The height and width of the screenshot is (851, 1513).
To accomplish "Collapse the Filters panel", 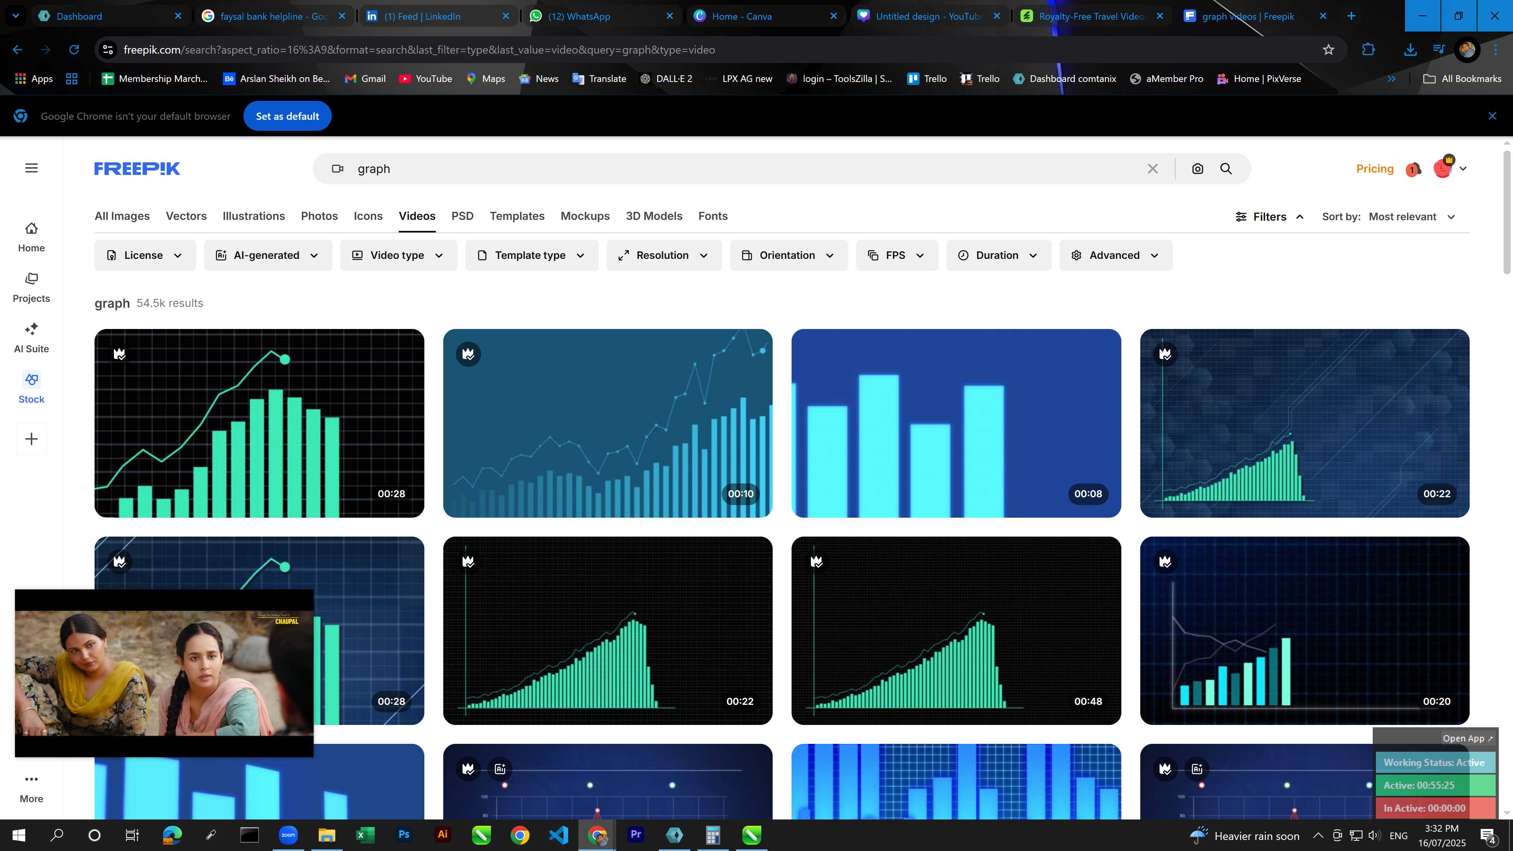I will (x=1269, y=217).
